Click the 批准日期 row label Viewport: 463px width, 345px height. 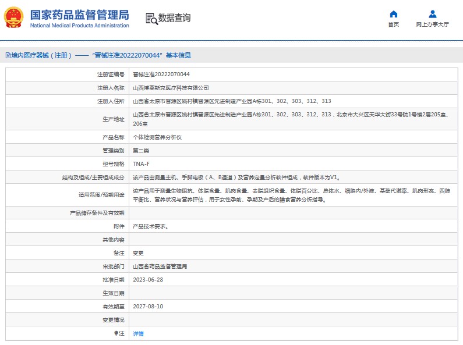[114, 280]
